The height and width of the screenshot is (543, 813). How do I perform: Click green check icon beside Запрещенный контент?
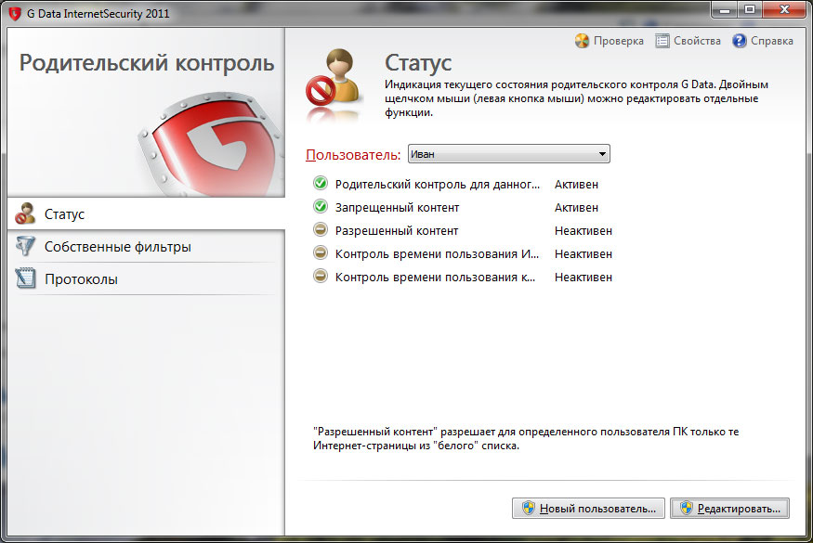pyautogui.click(x=321, y=207)
